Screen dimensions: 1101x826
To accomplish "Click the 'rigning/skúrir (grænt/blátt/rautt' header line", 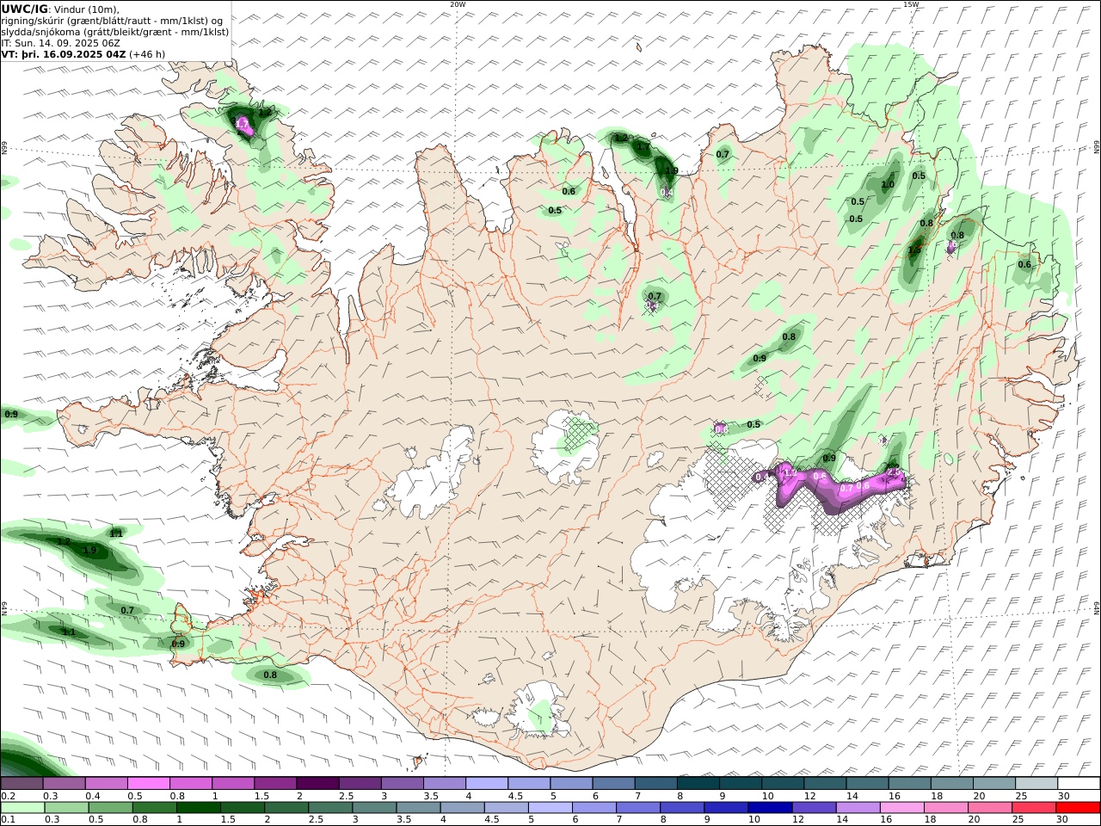I will (111, 21).
